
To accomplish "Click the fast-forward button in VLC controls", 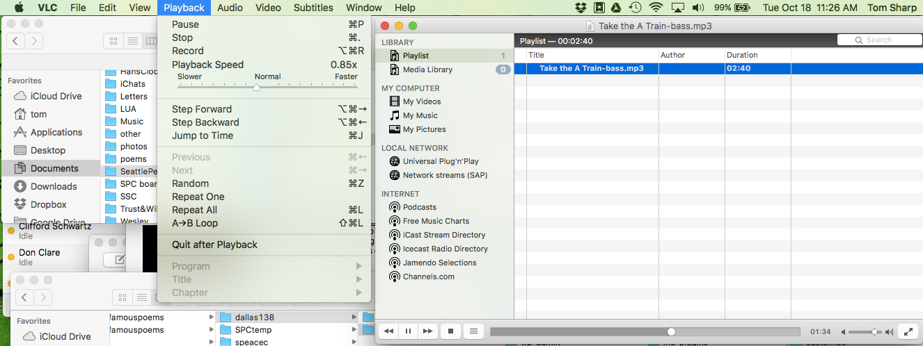I will [x=428, y=332].
